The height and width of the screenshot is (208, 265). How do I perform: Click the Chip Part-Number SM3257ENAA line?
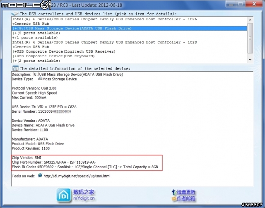click(x=54, y=162)
